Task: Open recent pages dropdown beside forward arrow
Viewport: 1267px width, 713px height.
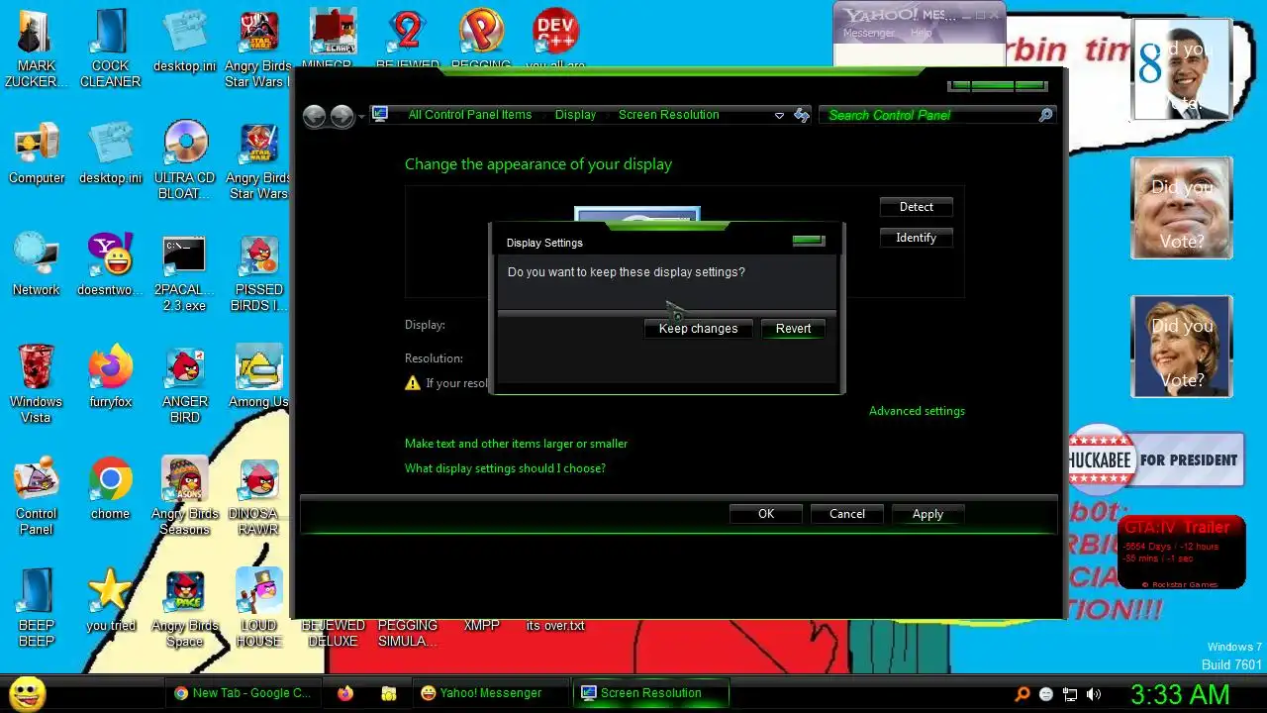Action: [x=361, y=117]
